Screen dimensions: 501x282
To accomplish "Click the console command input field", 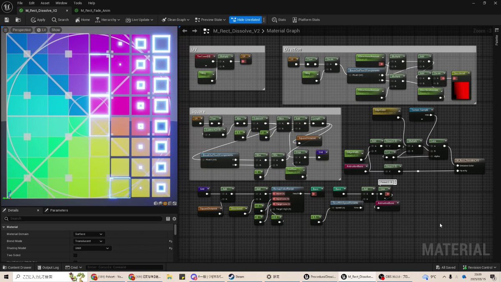I will click(x=125, y=267).
